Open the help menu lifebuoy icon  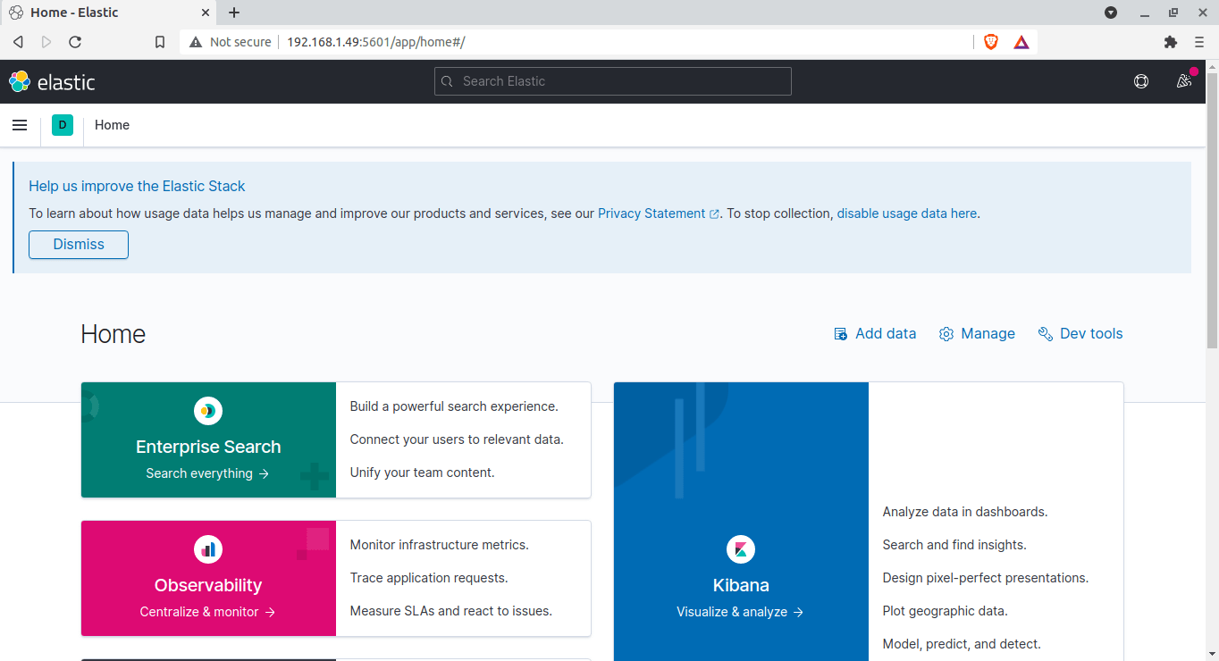1141,81
